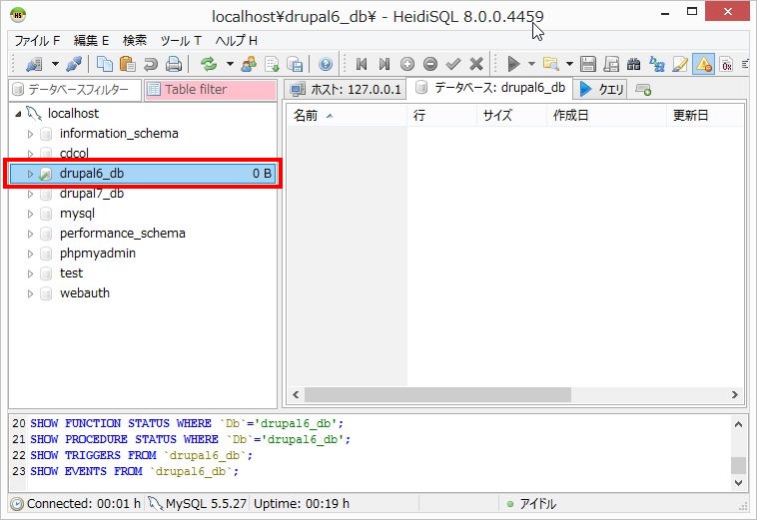Switch to the クエリ tab
This screenshot has height=520, width=757.
[x=601, y=89]
